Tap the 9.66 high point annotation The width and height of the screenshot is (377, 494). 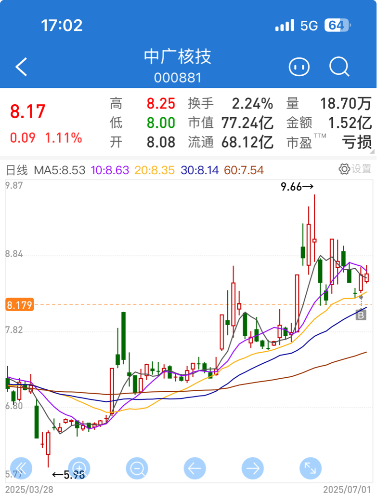point(297,187)
